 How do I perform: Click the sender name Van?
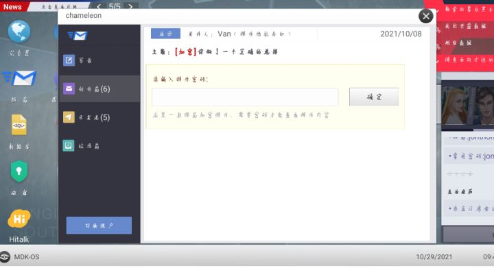click(224, 34)
